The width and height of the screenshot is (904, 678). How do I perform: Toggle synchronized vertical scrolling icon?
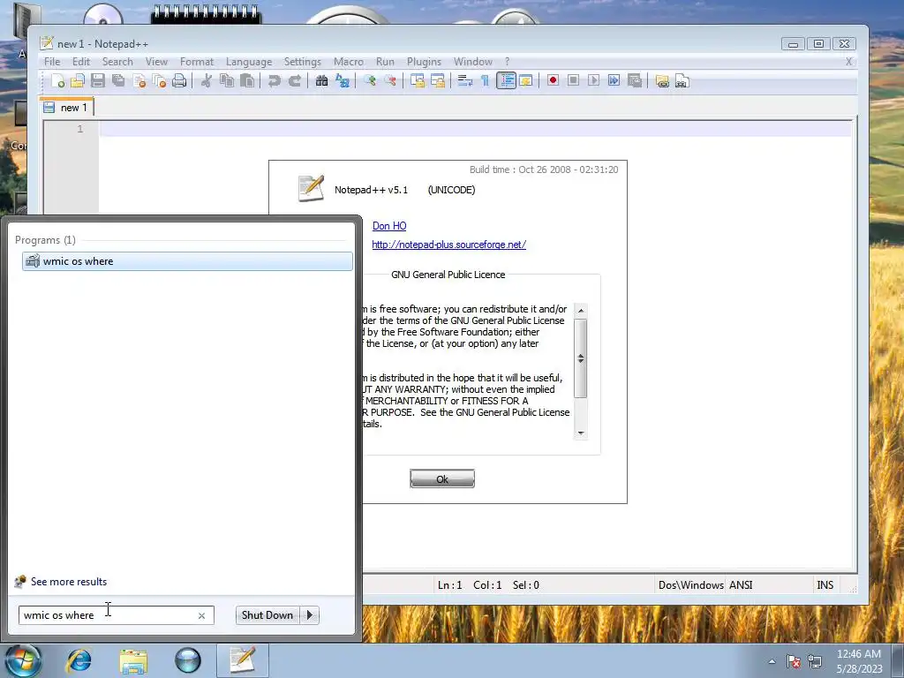[418, 80]
